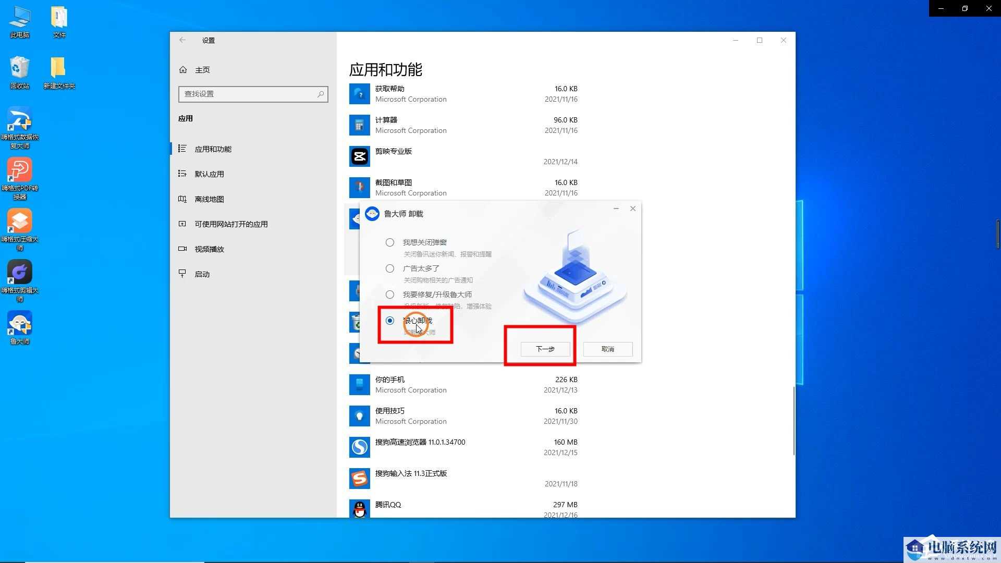
Task: Click the 计算器 app icon
Action: point(359,125)
